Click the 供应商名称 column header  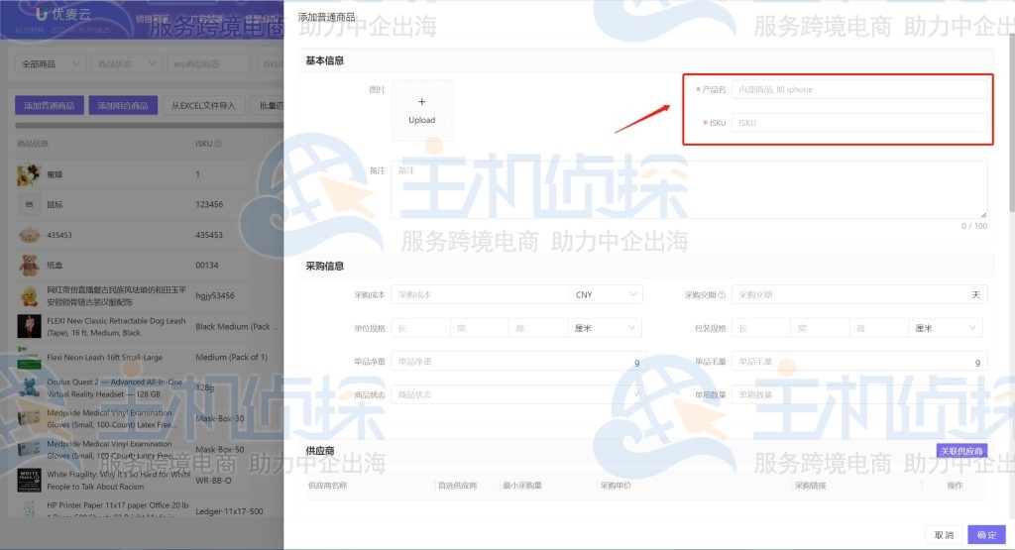327,486
